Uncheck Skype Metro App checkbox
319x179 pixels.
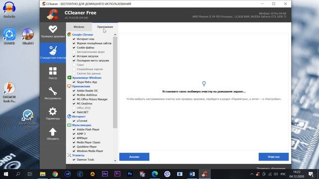pyautogui.click(x=74, y=82)
